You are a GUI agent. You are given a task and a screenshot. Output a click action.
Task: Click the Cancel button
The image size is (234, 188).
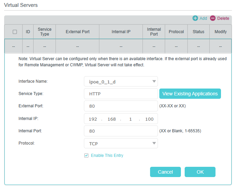(x=165, y=172)
